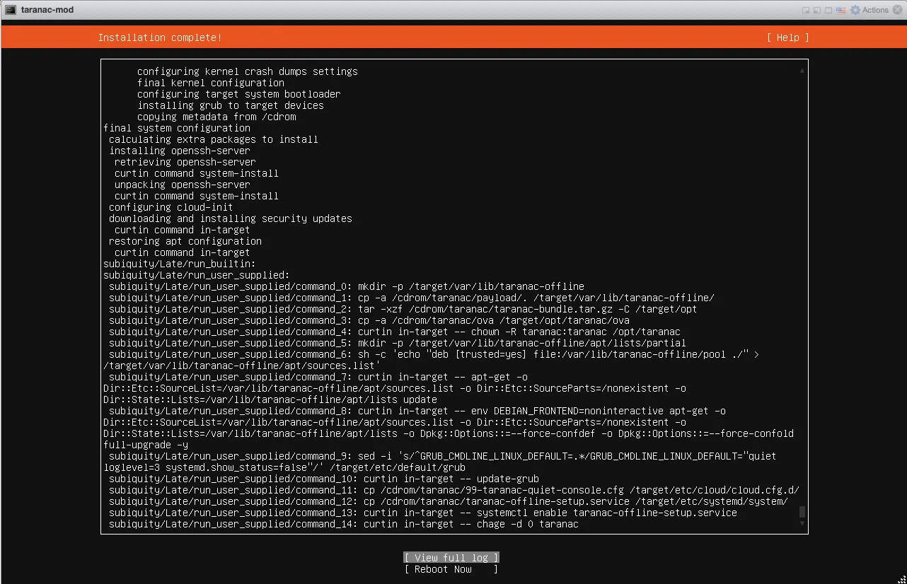
Task: Click 'configuring cloud-init' log line
Action: [171, 207]
